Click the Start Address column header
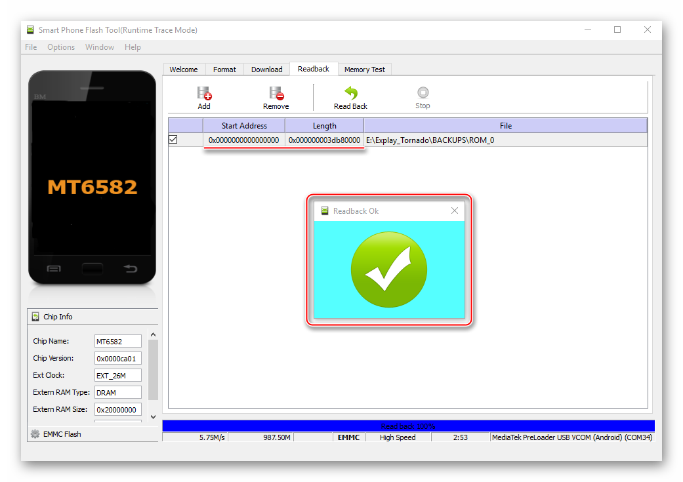683x482 pixels. 244,125
